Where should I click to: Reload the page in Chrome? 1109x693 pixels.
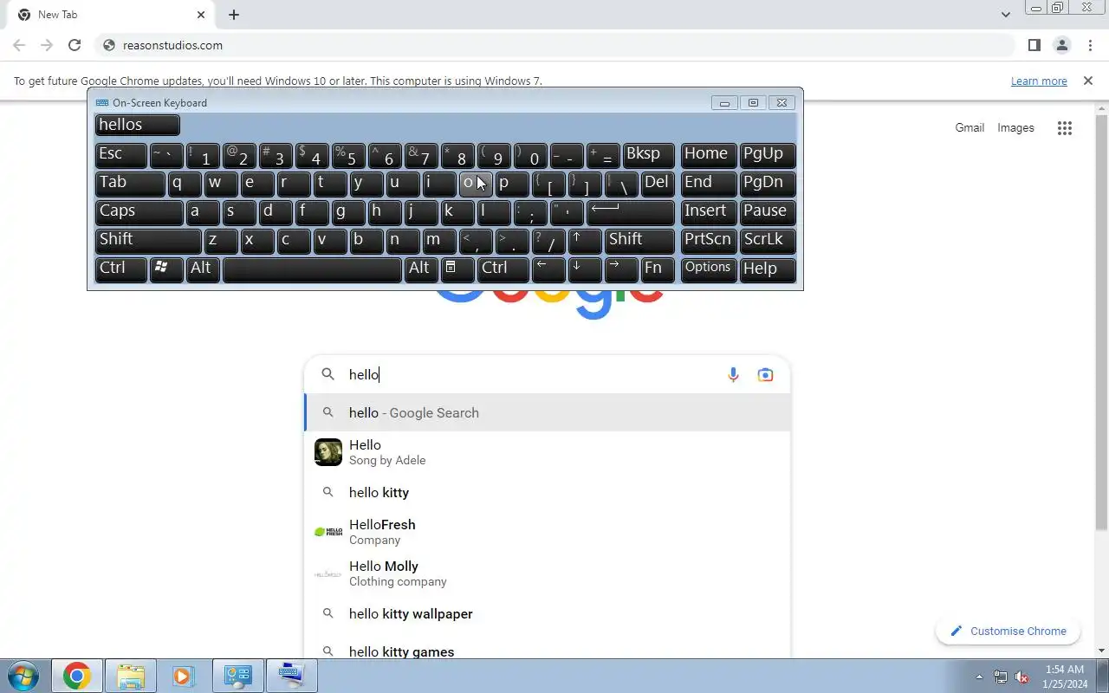coord(75,45)
